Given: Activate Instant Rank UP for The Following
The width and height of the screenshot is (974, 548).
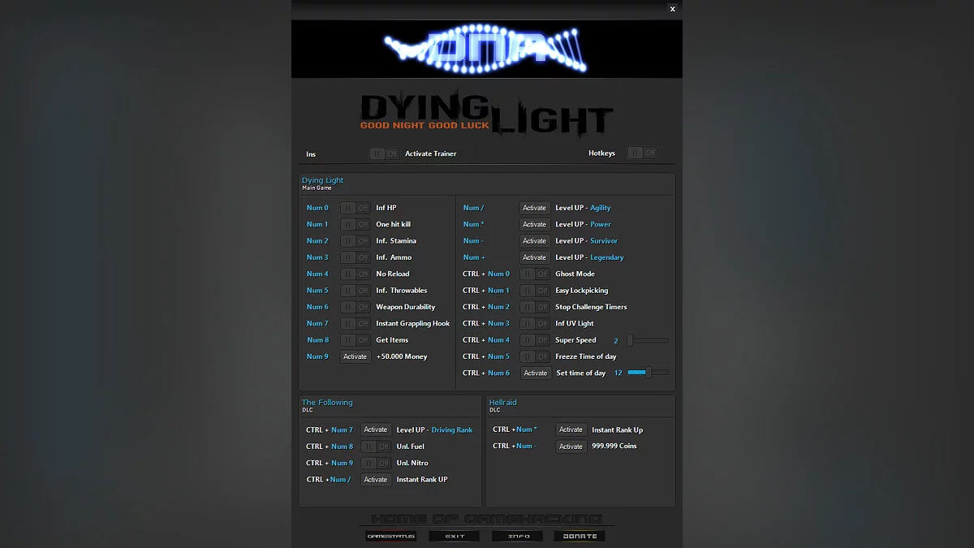Looking at the screenshot, I should tap(376, 479).
